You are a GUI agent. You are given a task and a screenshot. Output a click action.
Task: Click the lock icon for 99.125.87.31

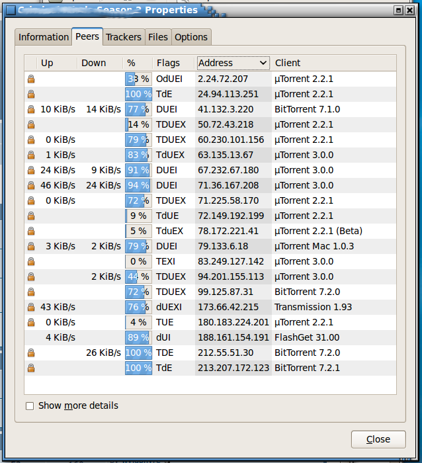pos(31,292)
